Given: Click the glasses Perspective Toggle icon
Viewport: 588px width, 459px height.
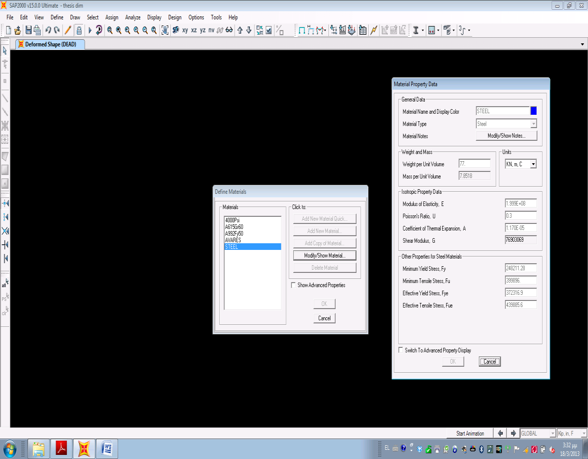Looking at the screenshot, I should click(x=229, y=31).
